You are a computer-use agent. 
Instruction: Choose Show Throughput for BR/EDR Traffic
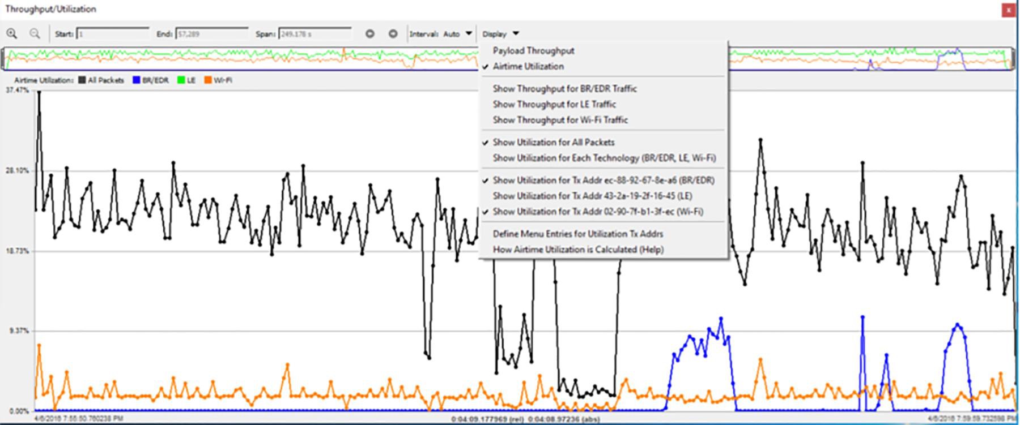tap(603, 88)
